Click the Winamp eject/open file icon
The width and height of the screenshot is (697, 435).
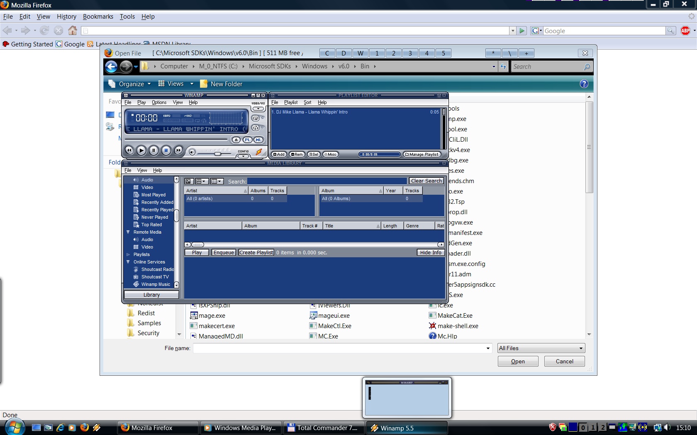pyautogui.click(x=236, y=140)
